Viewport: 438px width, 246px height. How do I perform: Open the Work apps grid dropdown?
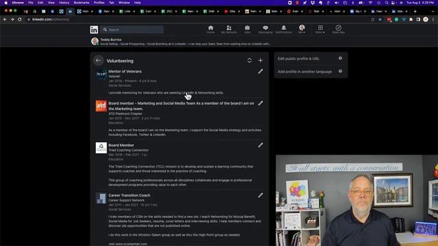tap(320, 29)
